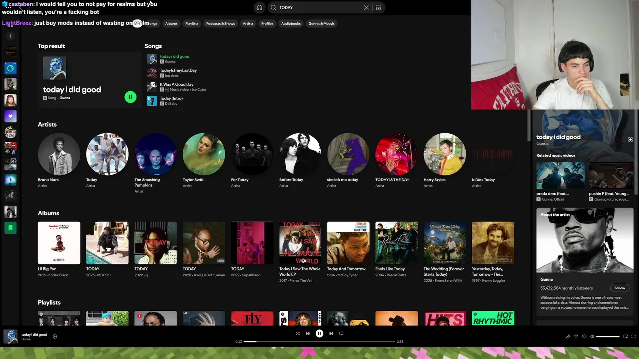Add now-playing song to Liked Songs in player bar
The width and height of the screenshot is (639, 359).
click(55, 337)
